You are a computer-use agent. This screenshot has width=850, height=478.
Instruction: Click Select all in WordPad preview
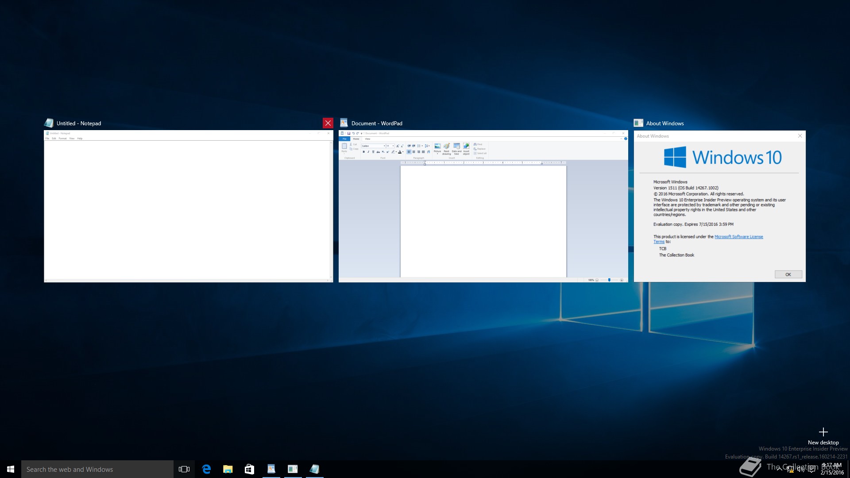(x=480, y=153)
